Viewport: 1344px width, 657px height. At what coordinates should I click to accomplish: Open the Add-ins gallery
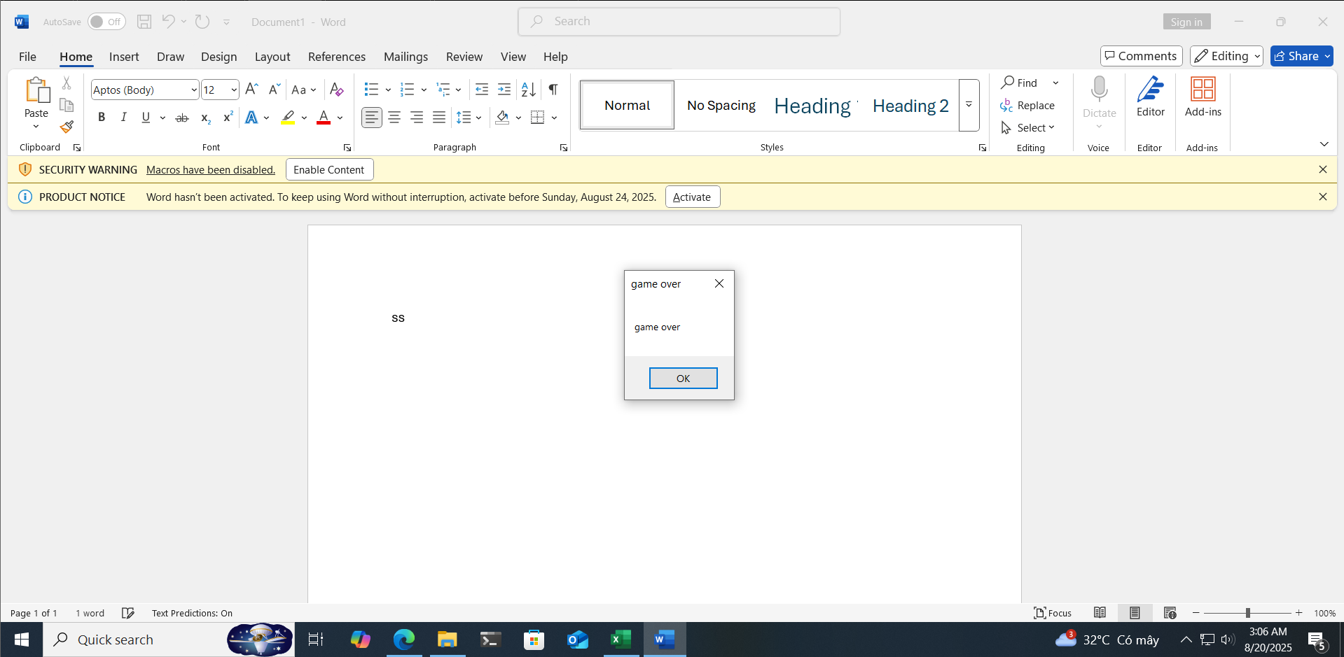[x=1203, y=97]
